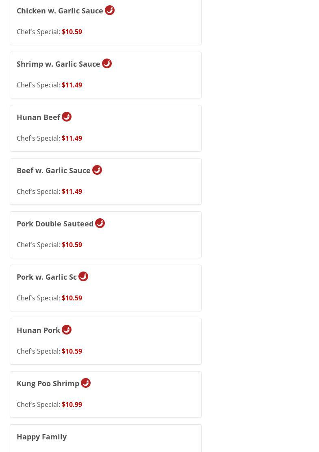Image resolution: width=319 pixels, height=452 pixels.
Task: Click spicy icon next to Kung Poo Shrimp
Action: pyautogui.click(x=86, y=383)
